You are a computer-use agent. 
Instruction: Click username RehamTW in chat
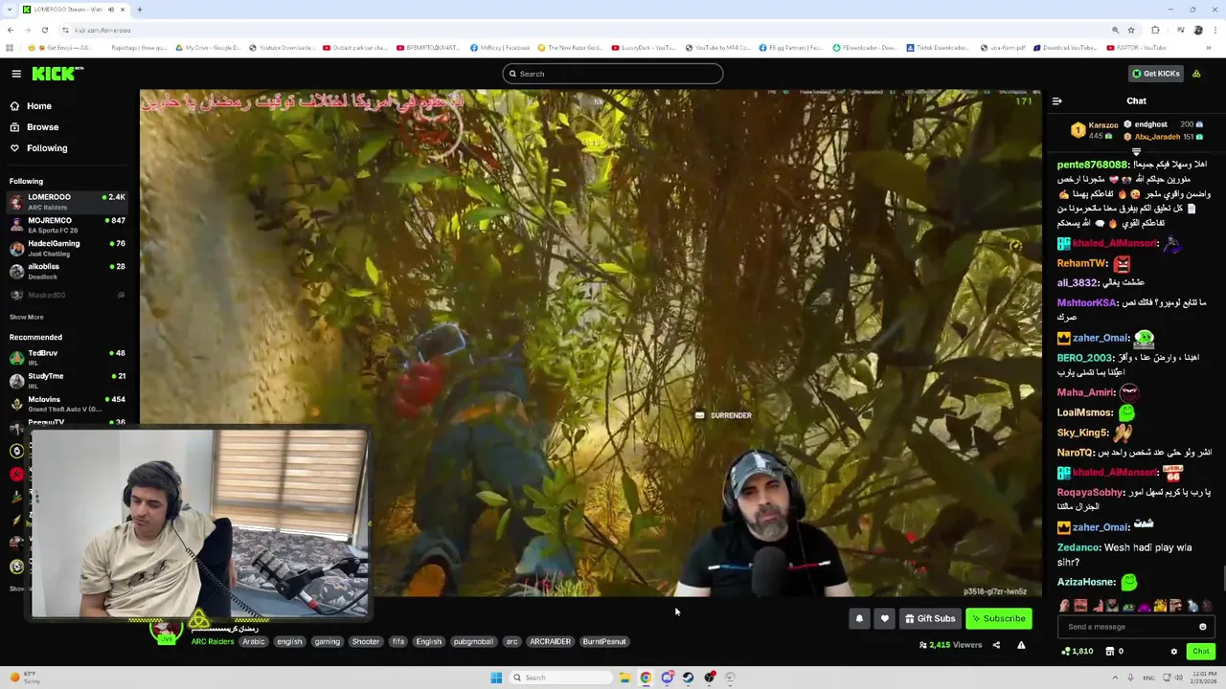pyautogui.click(x=1081, y=263)
